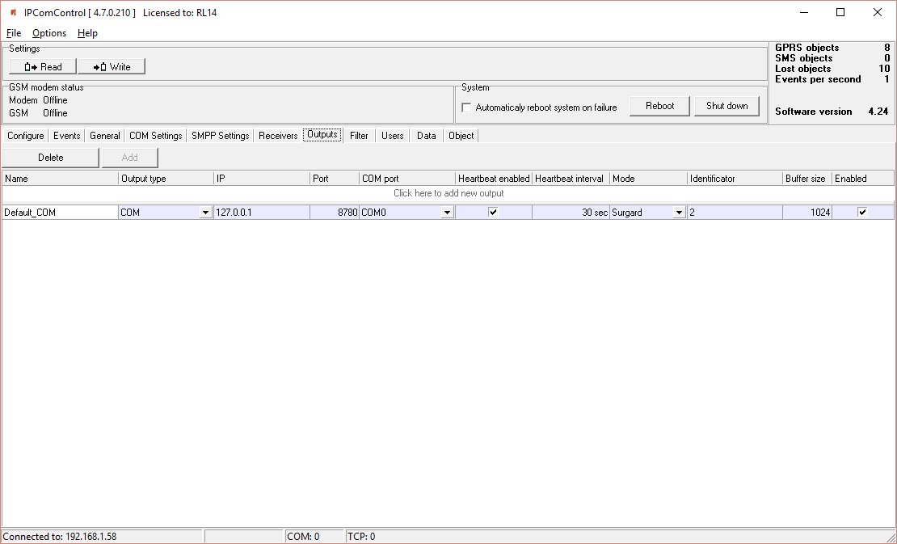Sort by the Buffer size column header

click(806, 179)
